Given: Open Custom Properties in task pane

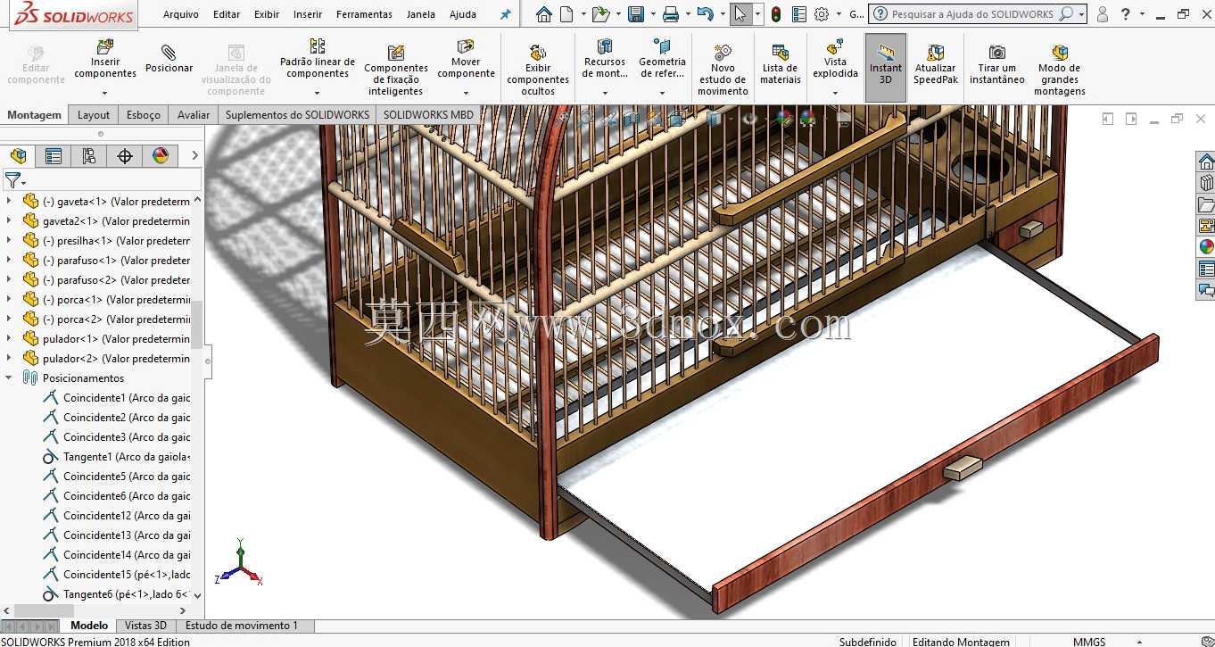Looking at the screenshot, I should coord(1206,269).
